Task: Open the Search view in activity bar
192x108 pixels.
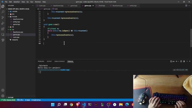Action: pyautogui.click(x=3, y=12)
